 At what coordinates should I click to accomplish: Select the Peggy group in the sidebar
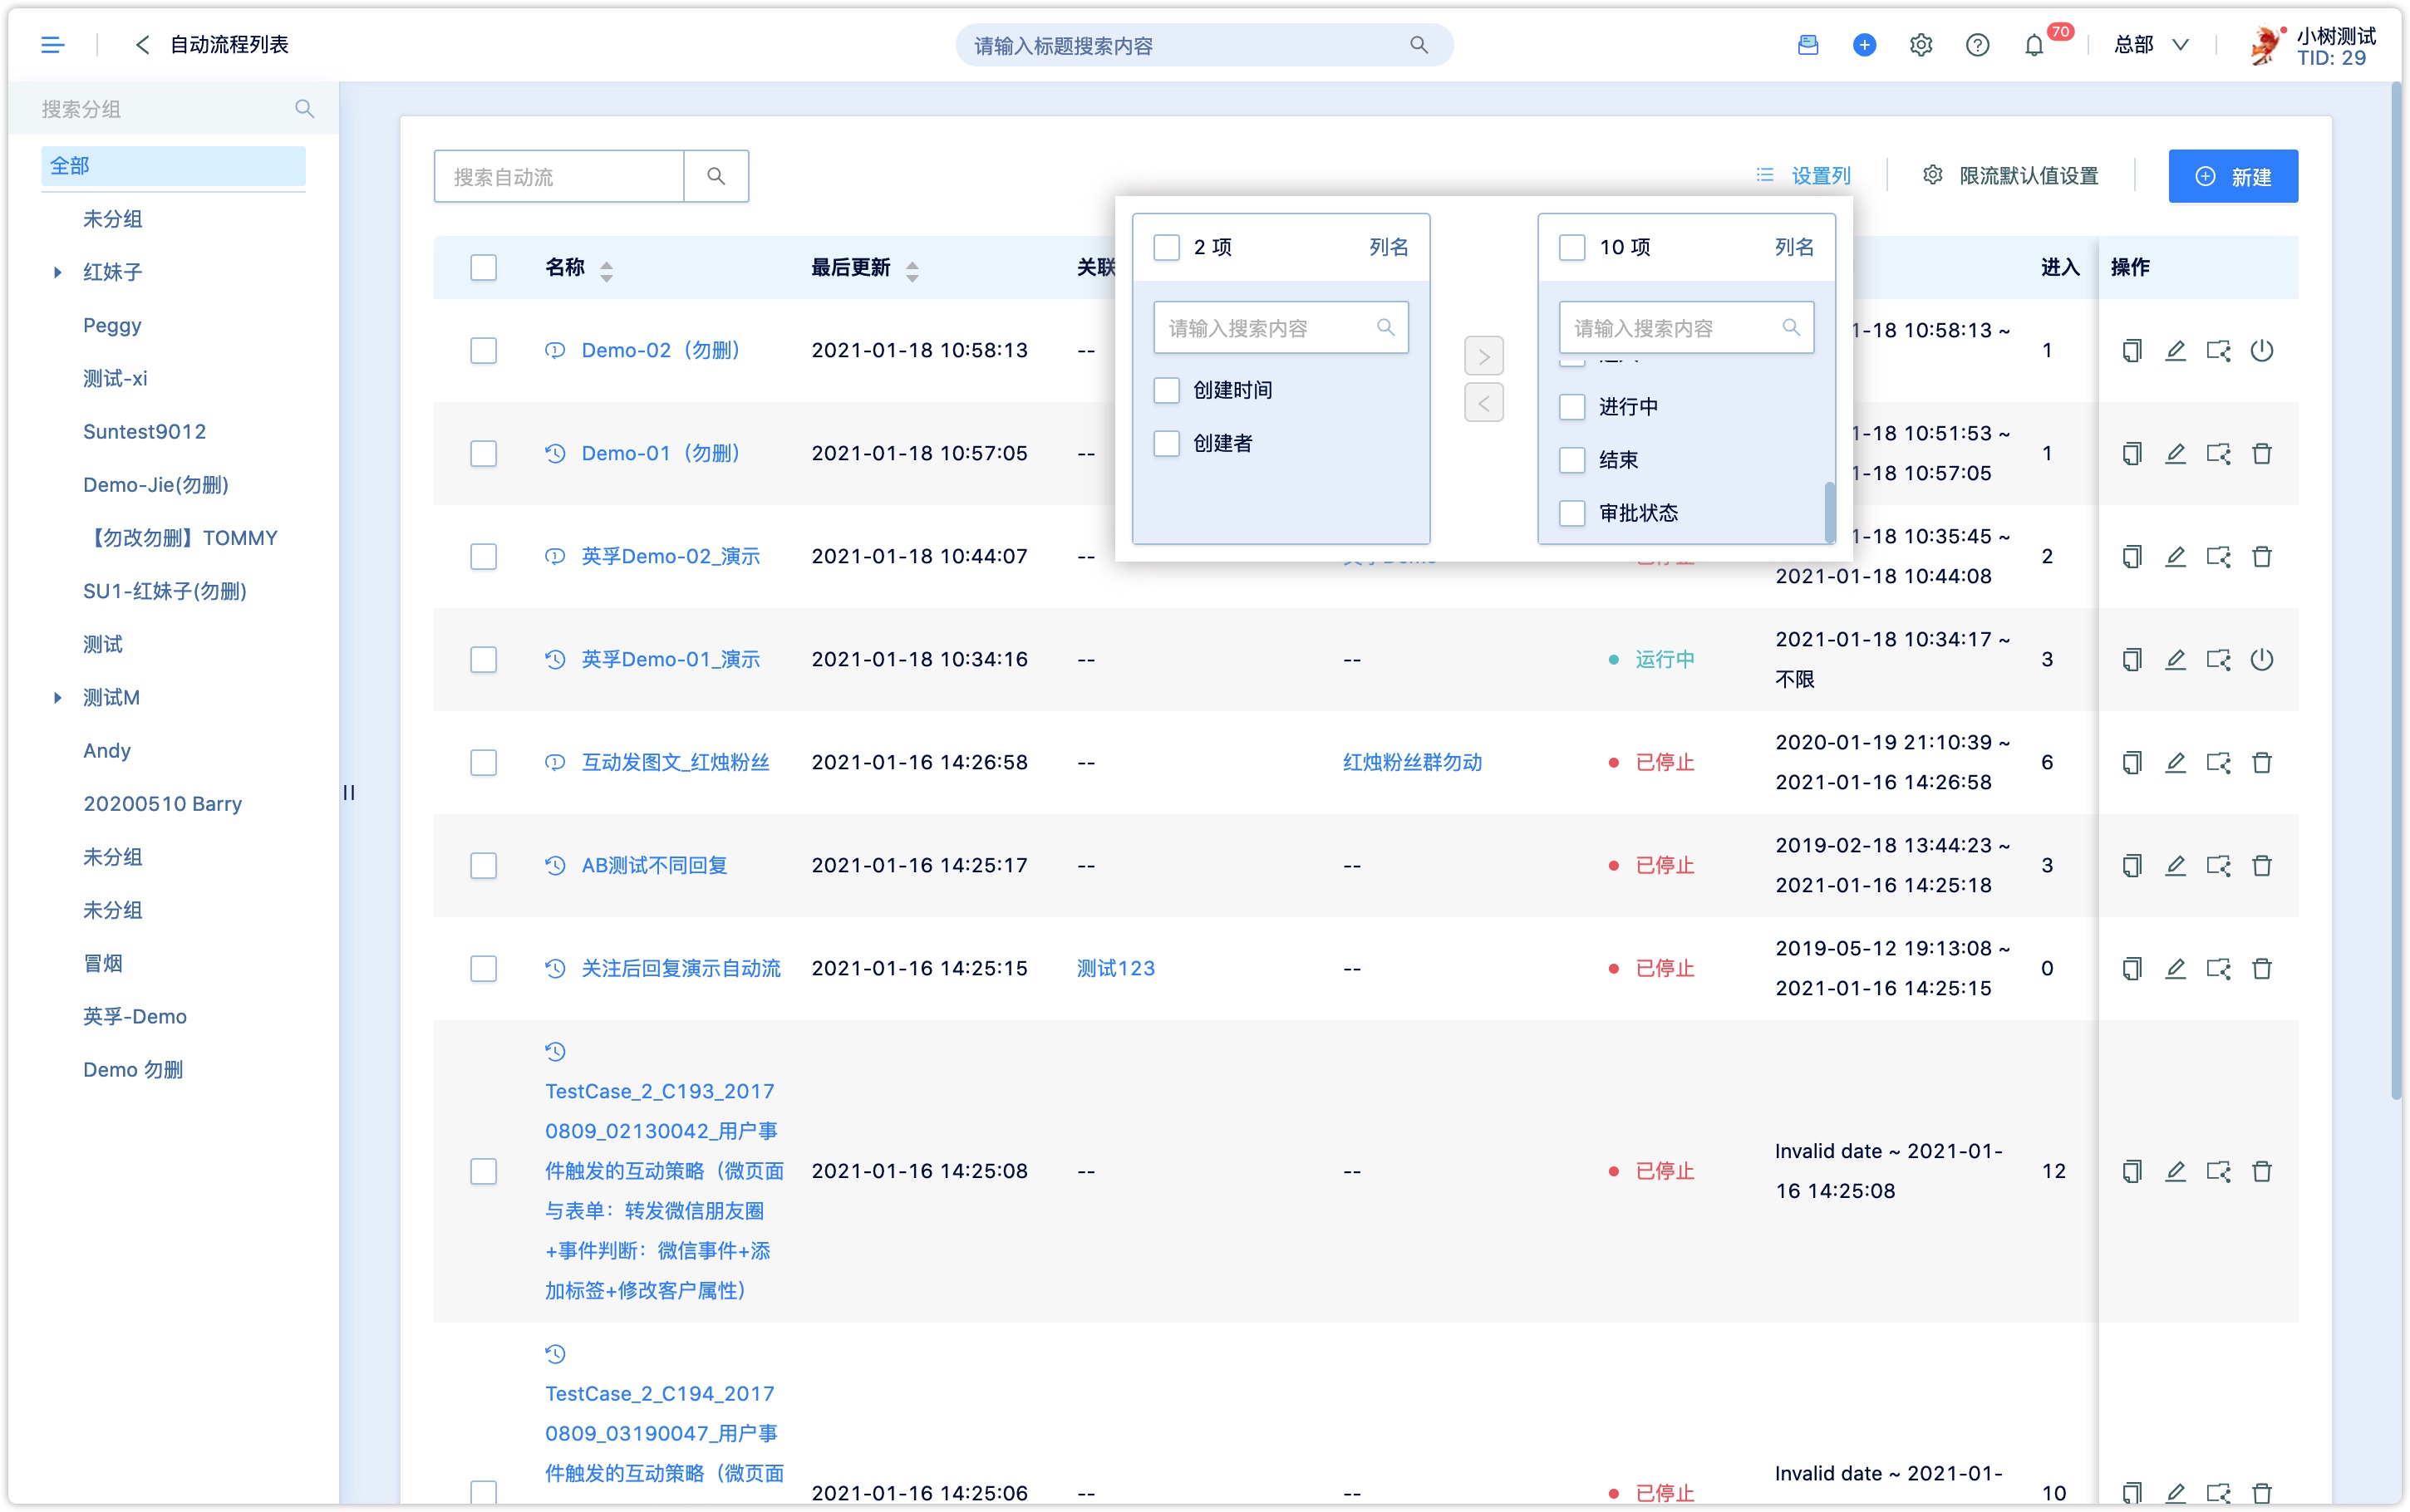point(112,325)
